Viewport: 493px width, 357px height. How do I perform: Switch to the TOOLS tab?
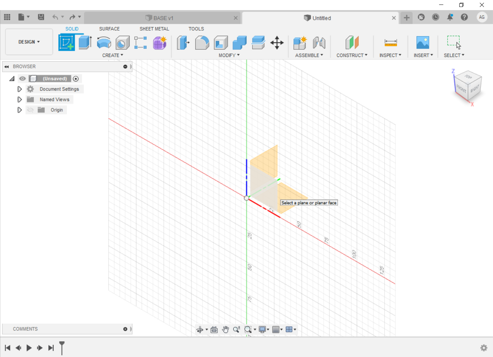pyautogui.click(x=196, y=29)
